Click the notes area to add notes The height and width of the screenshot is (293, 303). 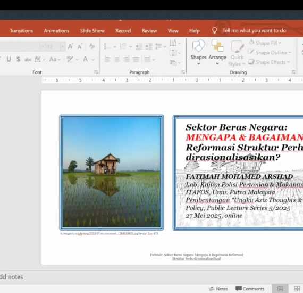[11, 276]
